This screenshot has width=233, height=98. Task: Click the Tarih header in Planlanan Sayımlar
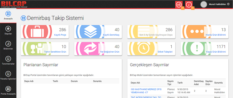point(55,81)
